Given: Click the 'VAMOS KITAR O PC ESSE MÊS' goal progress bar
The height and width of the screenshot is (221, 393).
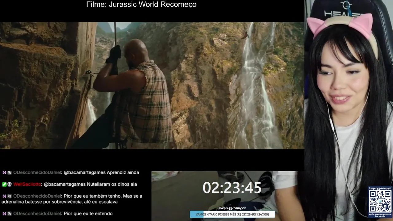Looking at the screenshot, I should click(232, 214).
